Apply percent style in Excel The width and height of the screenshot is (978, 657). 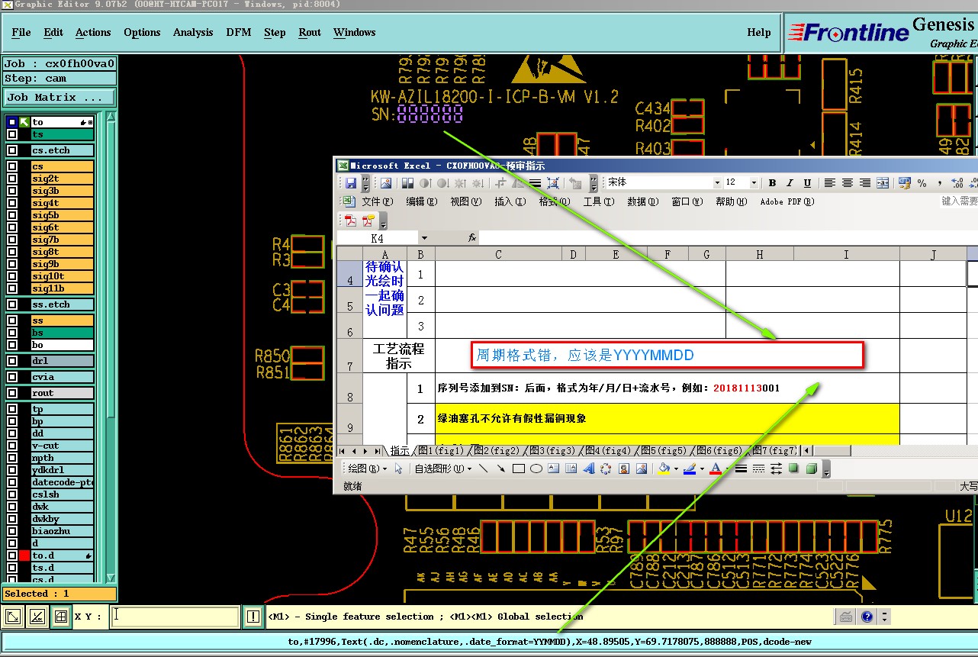coord(922,183)
